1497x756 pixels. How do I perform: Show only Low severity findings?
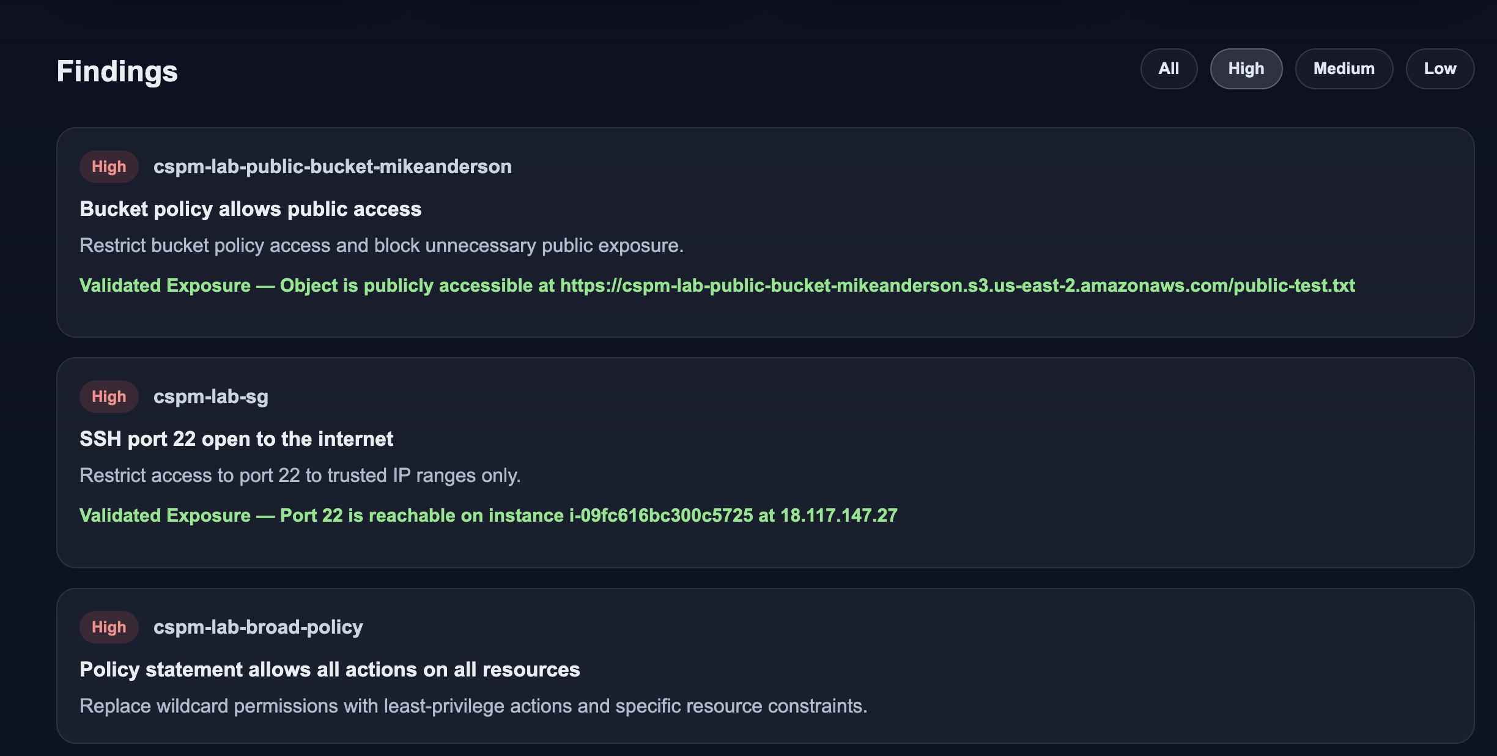click(1440, 69)
